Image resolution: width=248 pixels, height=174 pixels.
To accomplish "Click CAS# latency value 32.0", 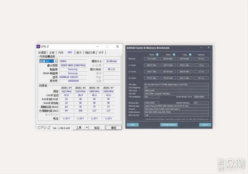I will 66,95.
